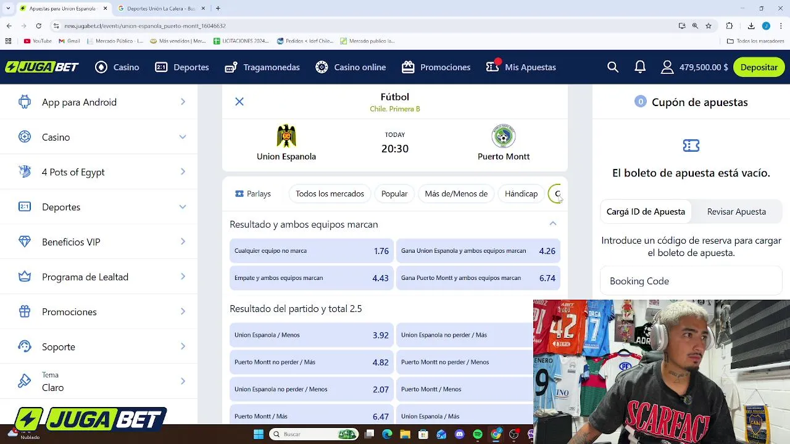790x444 pixels.
Task: Close the match view with X
Action: [239, 102]
